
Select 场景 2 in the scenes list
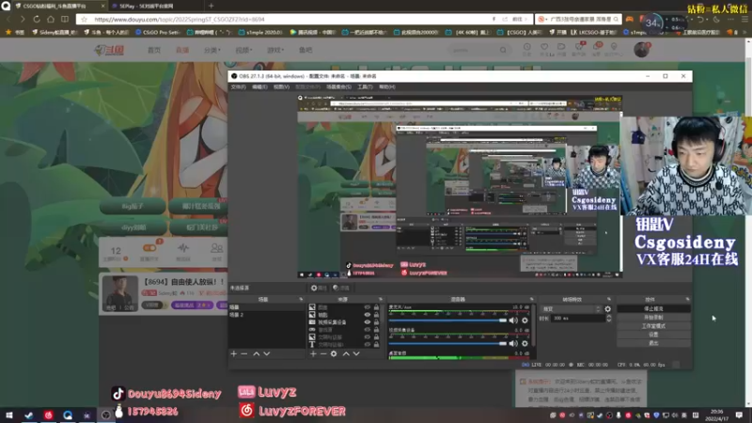tap(267, 315)
